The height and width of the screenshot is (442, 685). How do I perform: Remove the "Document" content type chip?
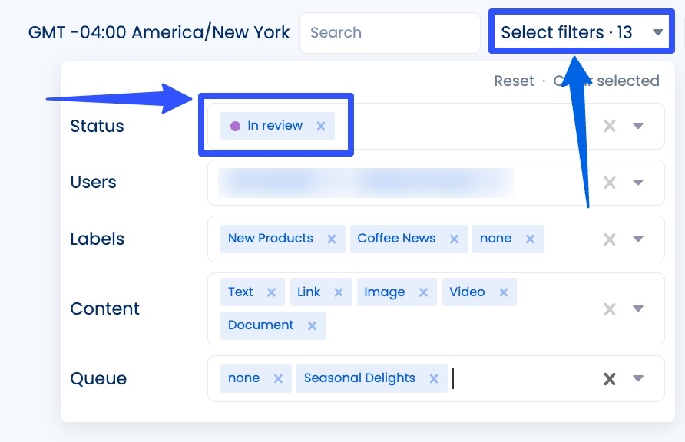(312, 325)
